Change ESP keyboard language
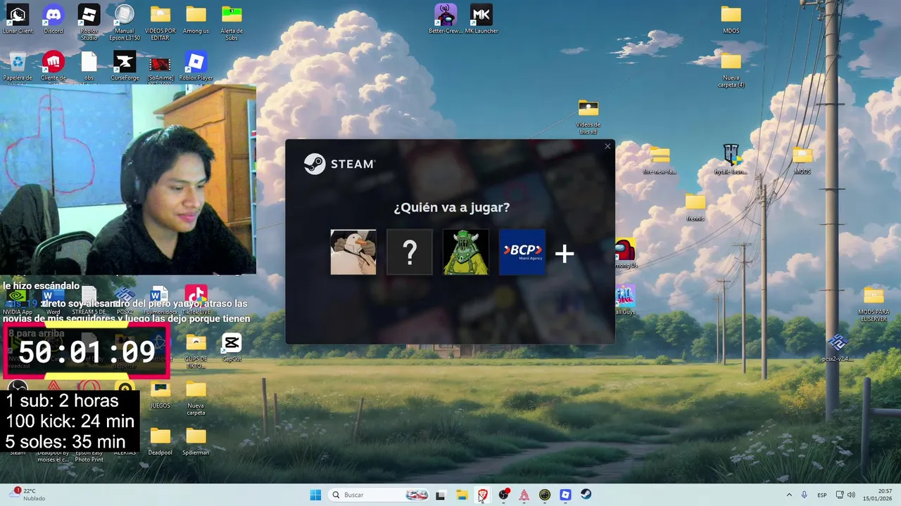The image size is (901, 506). pyautogui.click(x=822, y=495)
